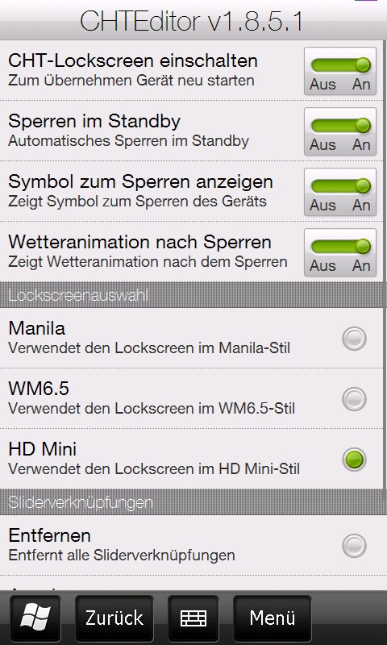Open the Menü softkey
The height and width of the screenshot is (645, 387).
pyautogui.click(x=272, y=618)
